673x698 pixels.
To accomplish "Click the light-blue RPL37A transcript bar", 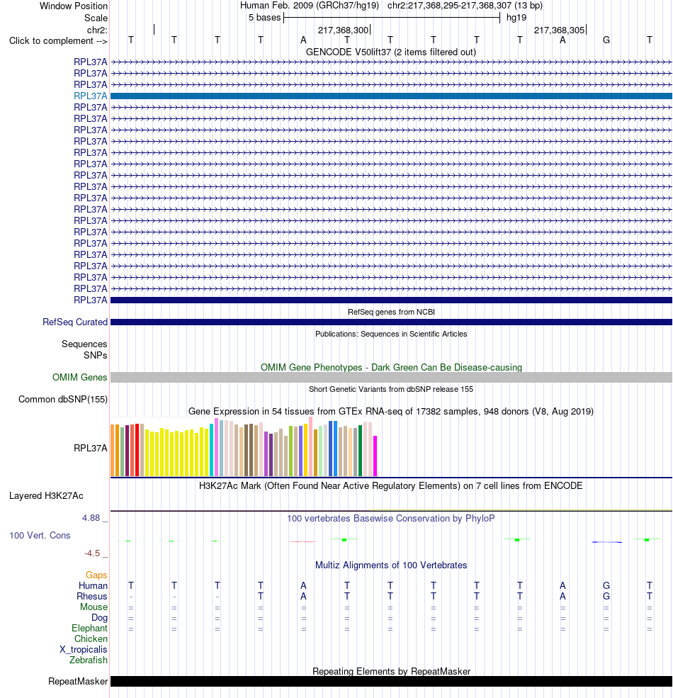I will [391, 96].
